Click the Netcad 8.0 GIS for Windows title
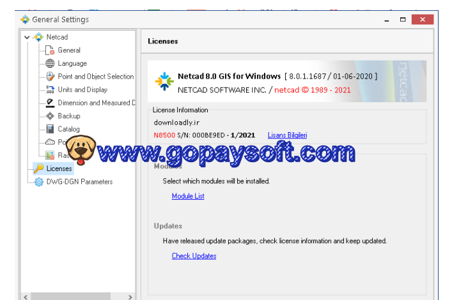The image size is (452, 300). pos(229,77)
